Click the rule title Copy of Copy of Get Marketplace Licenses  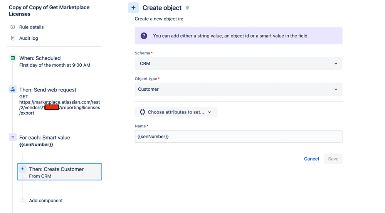pos(49,10)
